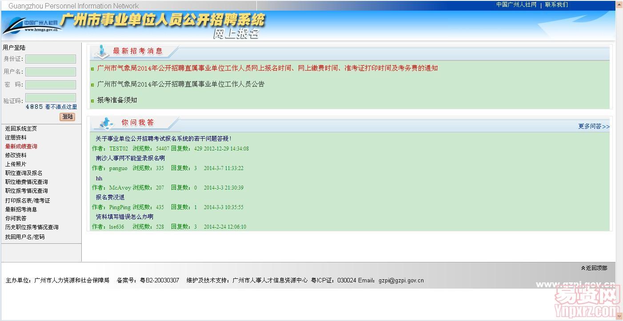
Task: Click the timestamp 2012-12-29 14:34:08
Action: (227, 149)
